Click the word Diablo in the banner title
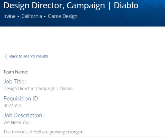This screenshot has width=165, height=137. (126, 6)
